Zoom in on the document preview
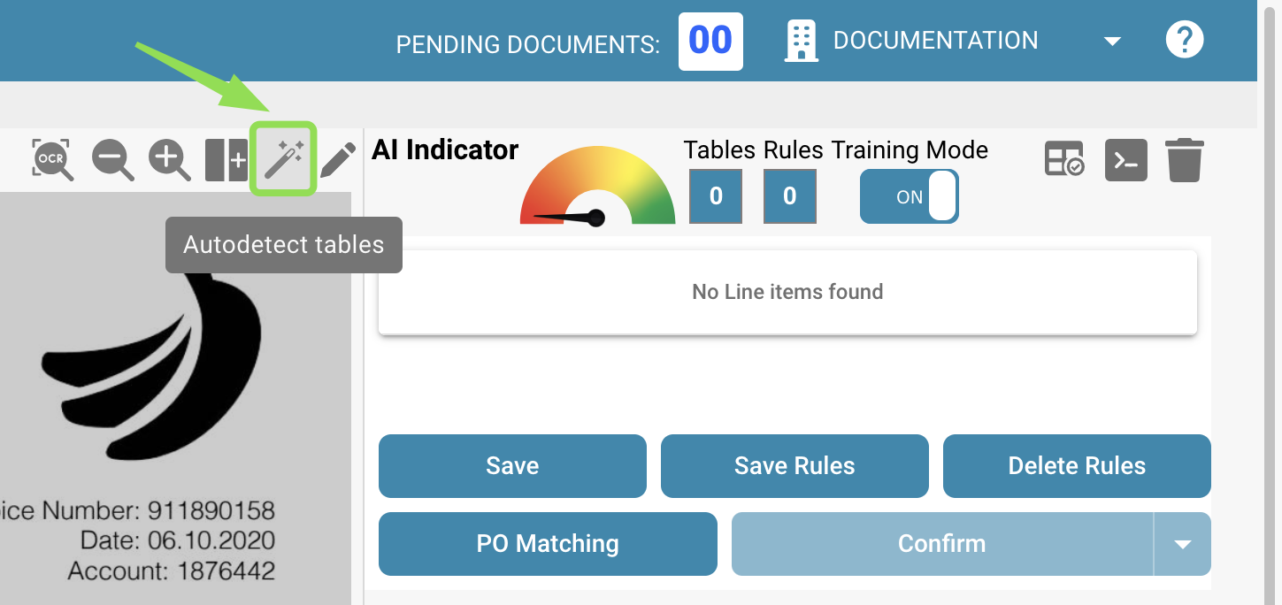 pos(169,160)
